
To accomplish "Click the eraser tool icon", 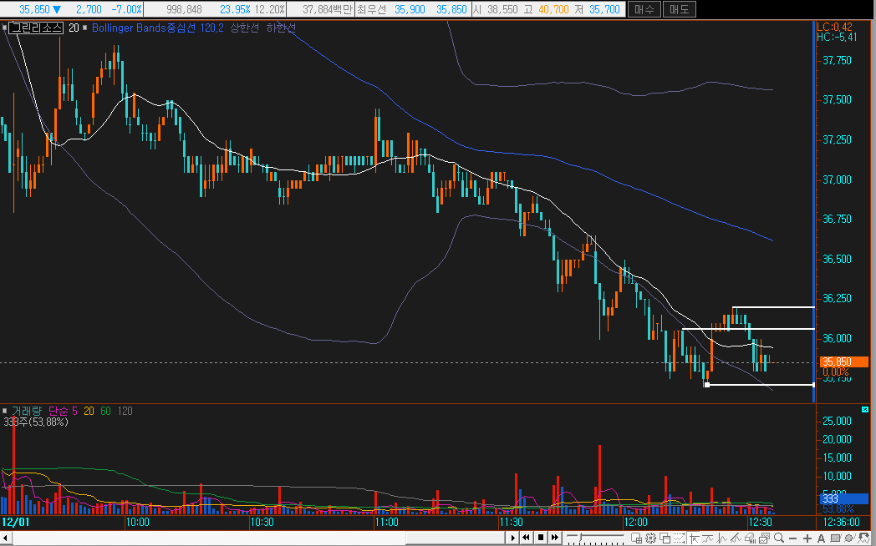I will 751,538.
